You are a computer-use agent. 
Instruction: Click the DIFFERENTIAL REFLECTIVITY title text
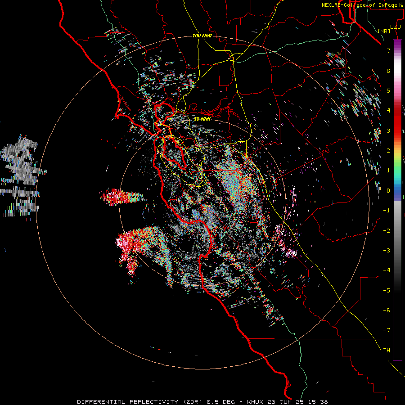128,402
